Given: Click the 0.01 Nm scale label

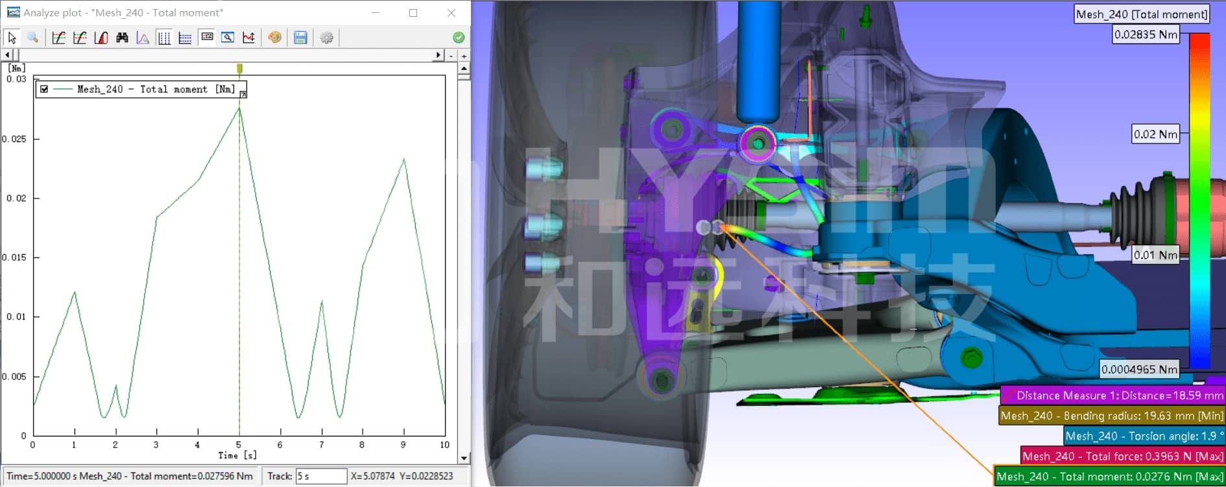Looking at the screenshot, I should coord(1155,255).
